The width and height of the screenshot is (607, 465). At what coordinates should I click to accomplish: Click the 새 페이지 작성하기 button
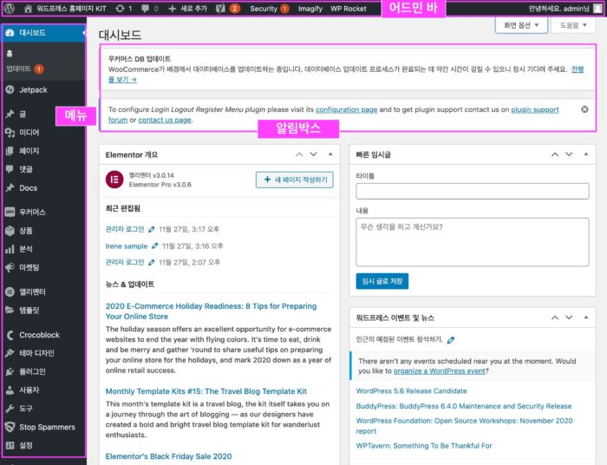[x=293, y=180]
